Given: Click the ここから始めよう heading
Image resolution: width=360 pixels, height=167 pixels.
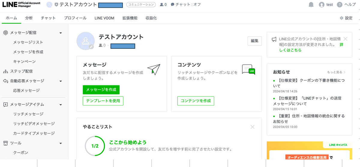Looking at the screenshot, I should coord(128,142).
